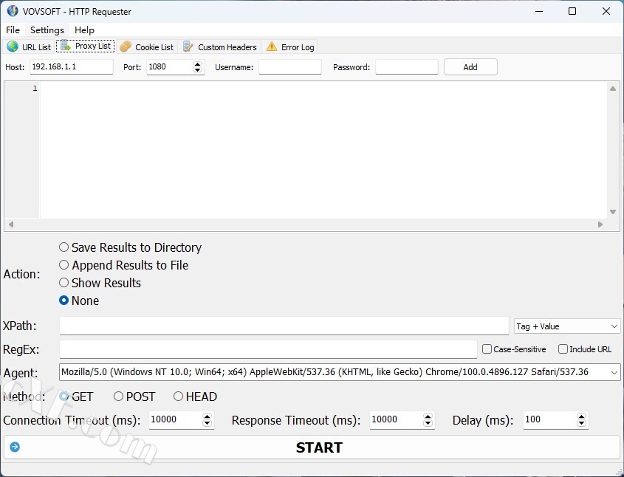Image resolution: width=624 pixels, height=477 pixels.
Task: Choose the POST method radio button
Action: [118, 397]
